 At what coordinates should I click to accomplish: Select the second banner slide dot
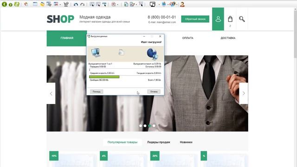click(145, 126)
